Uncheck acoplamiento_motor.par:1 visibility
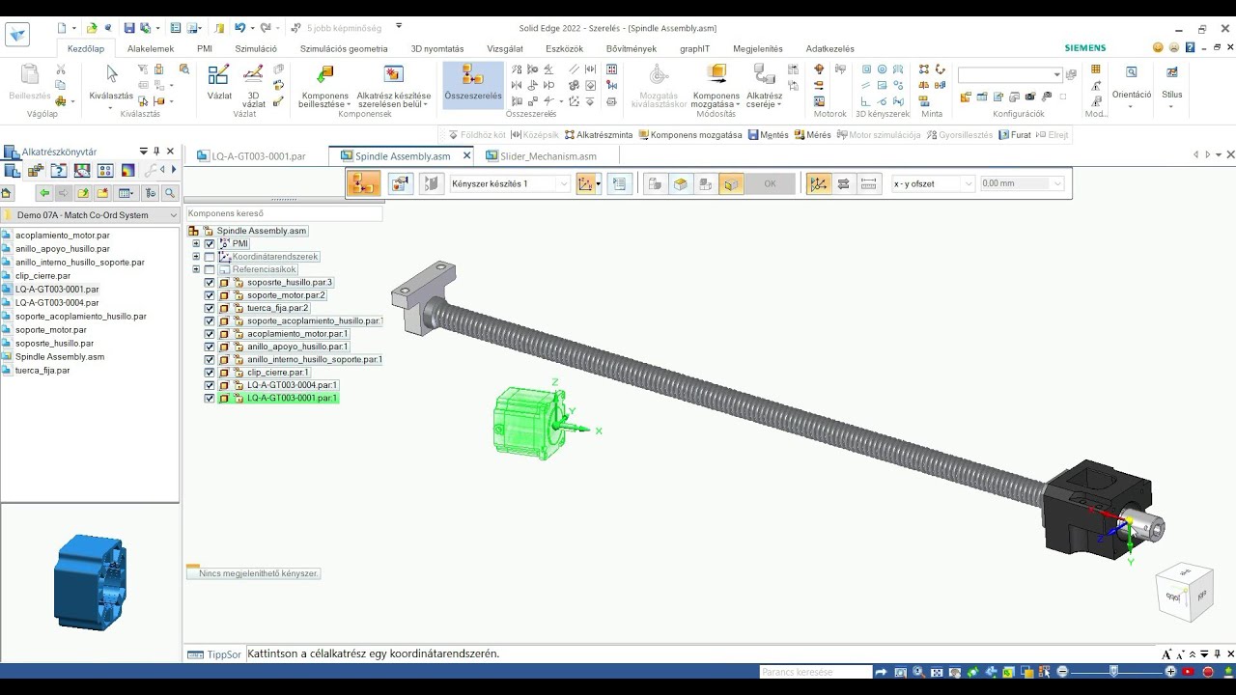This screenshot has width=1236, height=695. point(210,334)
